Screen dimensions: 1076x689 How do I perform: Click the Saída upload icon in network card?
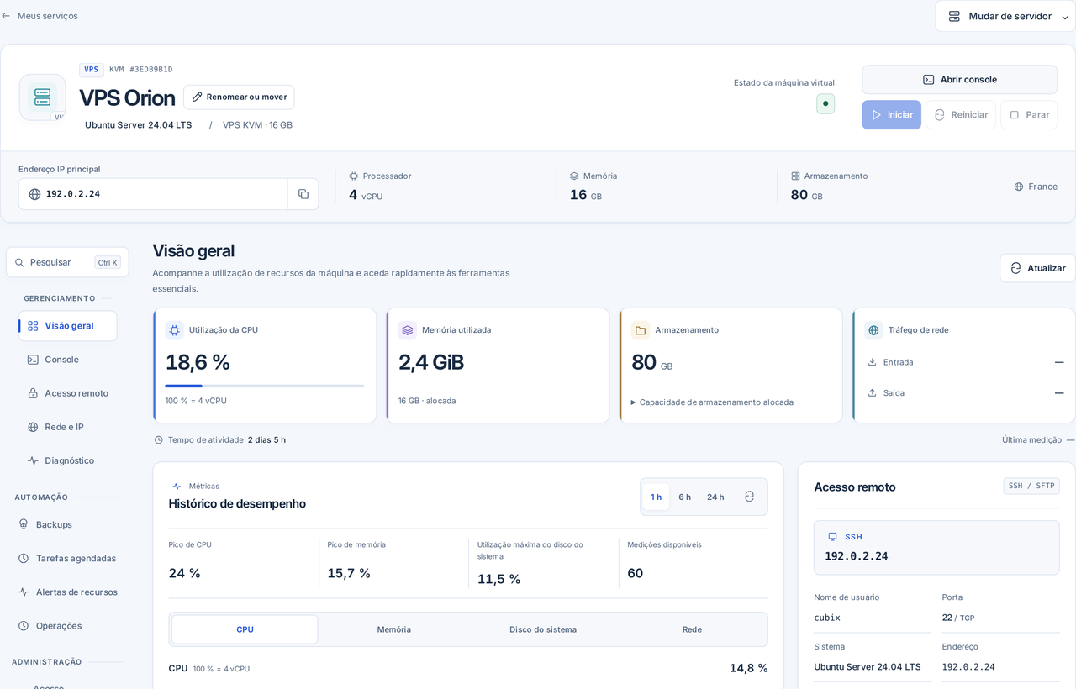click(873, 392)
